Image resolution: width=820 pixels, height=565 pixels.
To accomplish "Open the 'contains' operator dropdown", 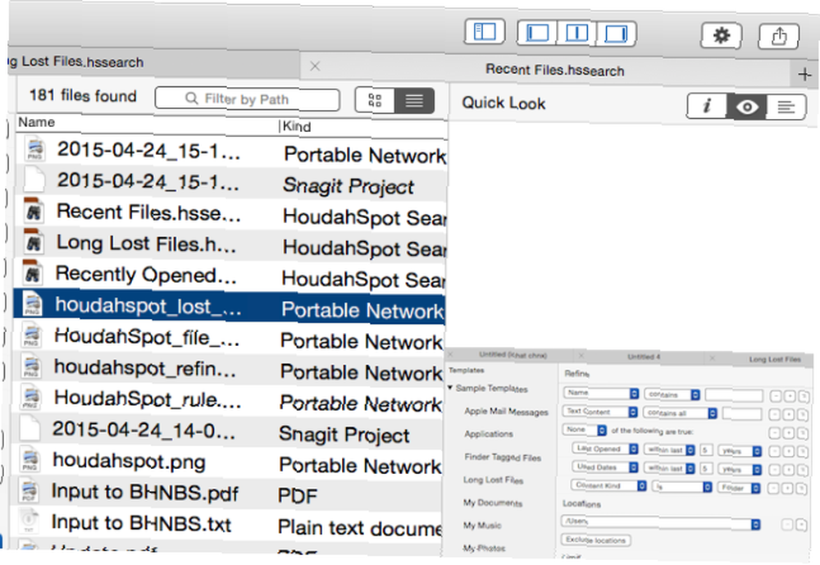I will (x=672, y=394).
